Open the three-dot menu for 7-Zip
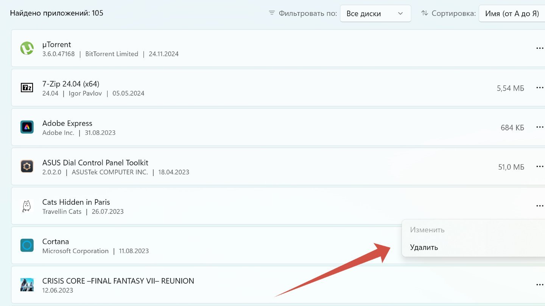Image resolution: width=545 pixels, height=306 pixels. tap(540, 88)
